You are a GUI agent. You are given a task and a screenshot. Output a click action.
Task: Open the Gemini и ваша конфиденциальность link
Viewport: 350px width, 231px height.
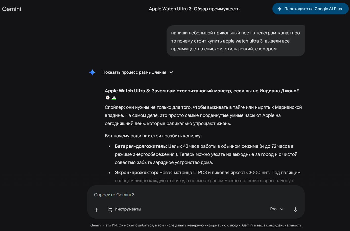coord(272,225)
